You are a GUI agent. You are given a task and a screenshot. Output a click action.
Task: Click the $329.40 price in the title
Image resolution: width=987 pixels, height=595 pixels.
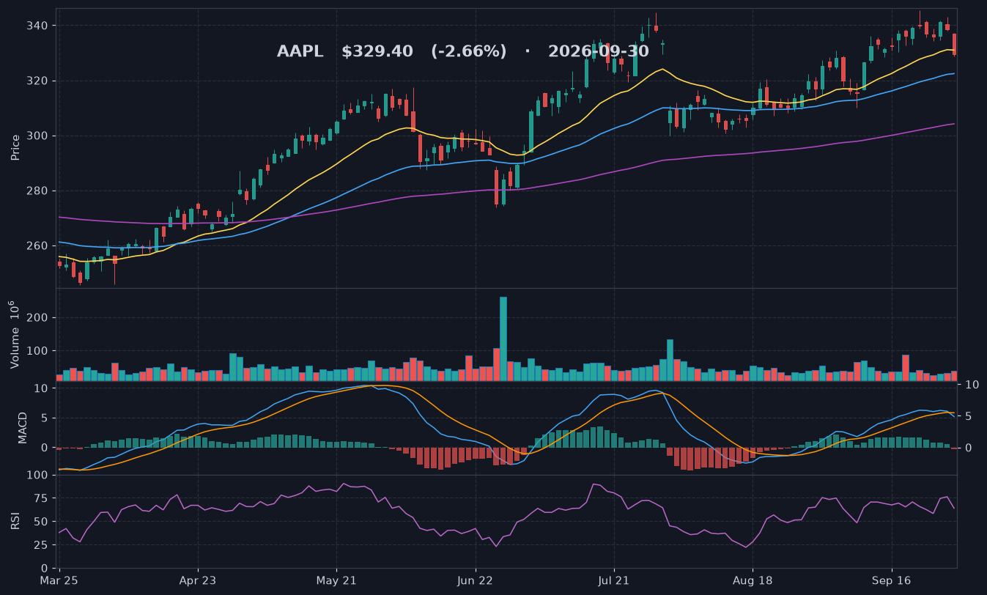coord(377,52)
